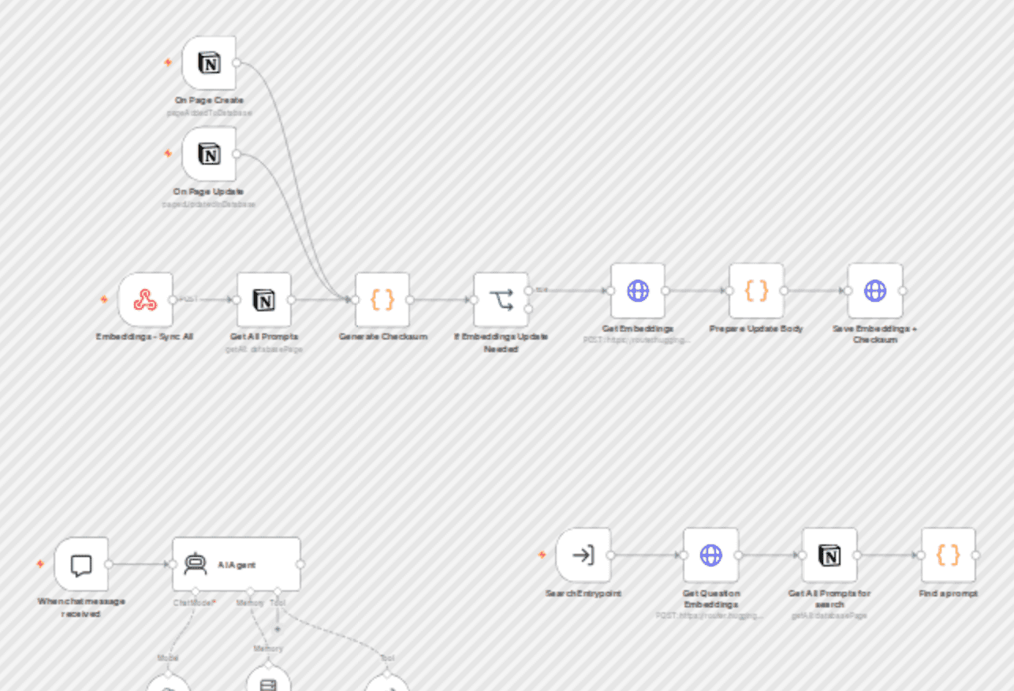Select the On Page Update Notion trigger node
Screen dimensions: 1014x691
click(209, 154)
